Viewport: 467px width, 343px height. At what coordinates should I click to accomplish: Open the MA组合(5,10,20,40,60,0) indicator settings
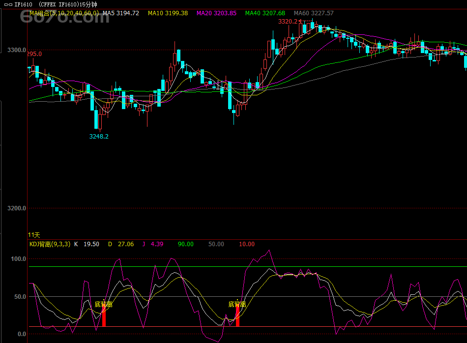pyautogui.click(x=63, y=13)
